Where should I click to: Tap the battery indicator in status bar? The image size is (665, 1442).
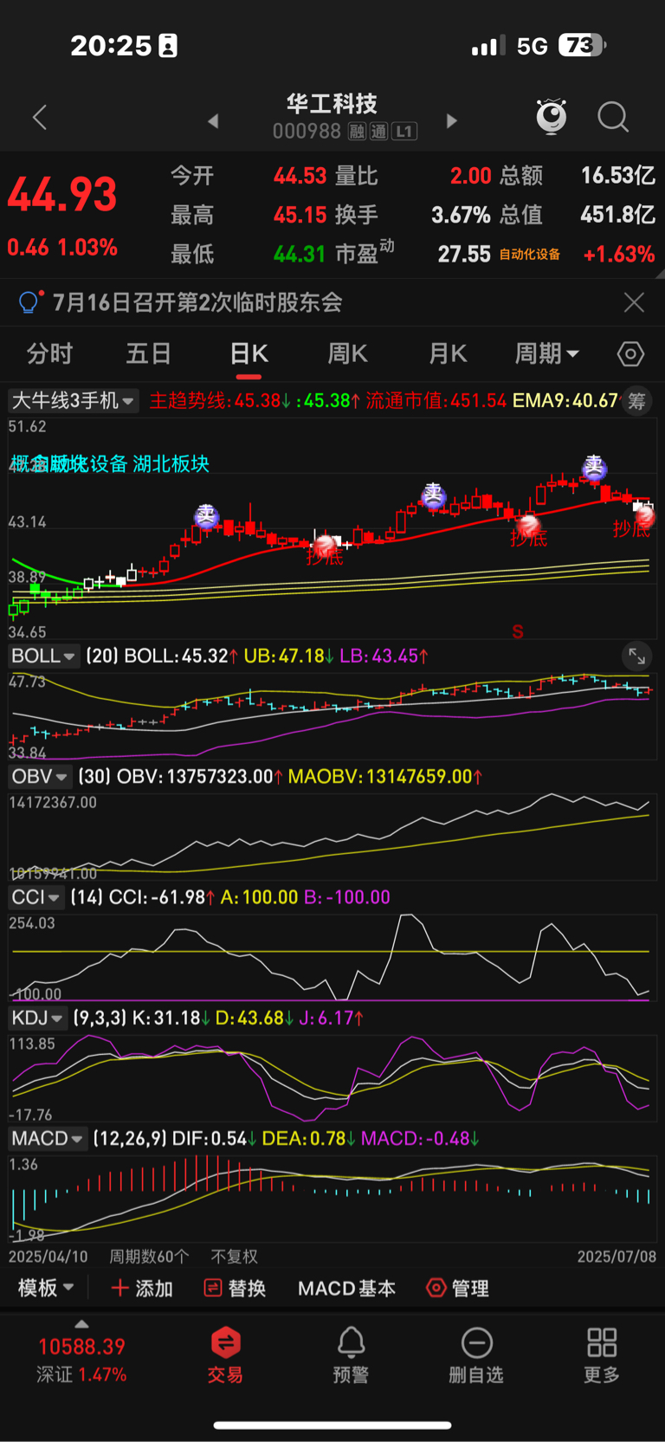tap(582, 46)
